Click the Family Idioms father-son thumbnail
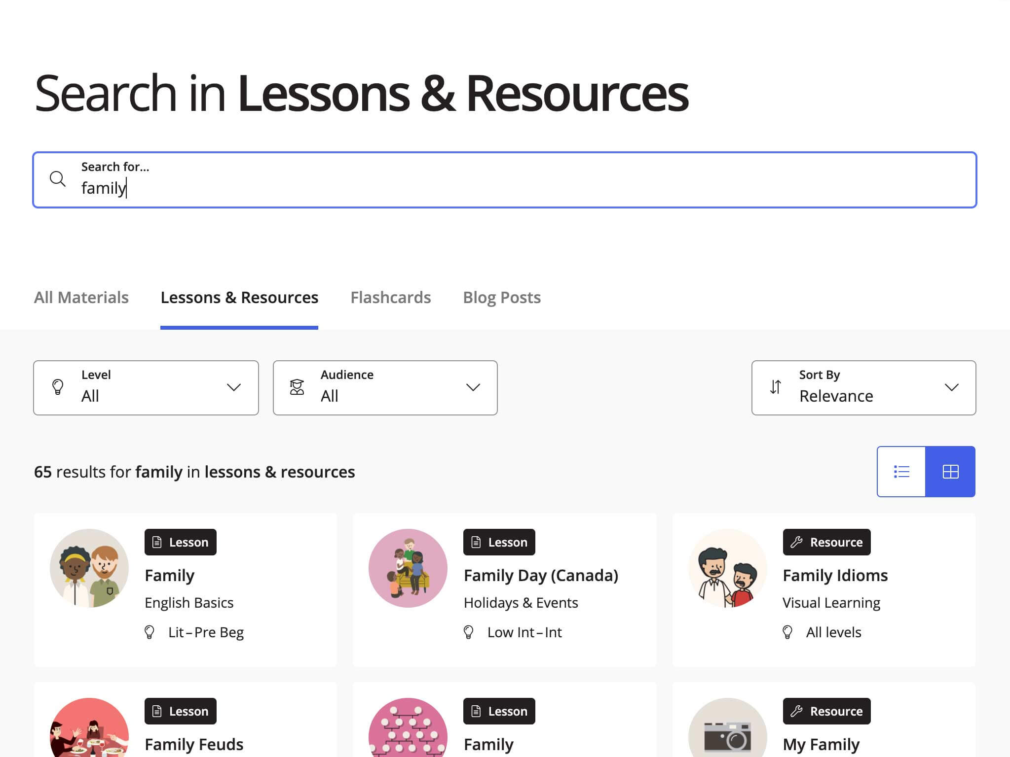 tap(728, 568)
